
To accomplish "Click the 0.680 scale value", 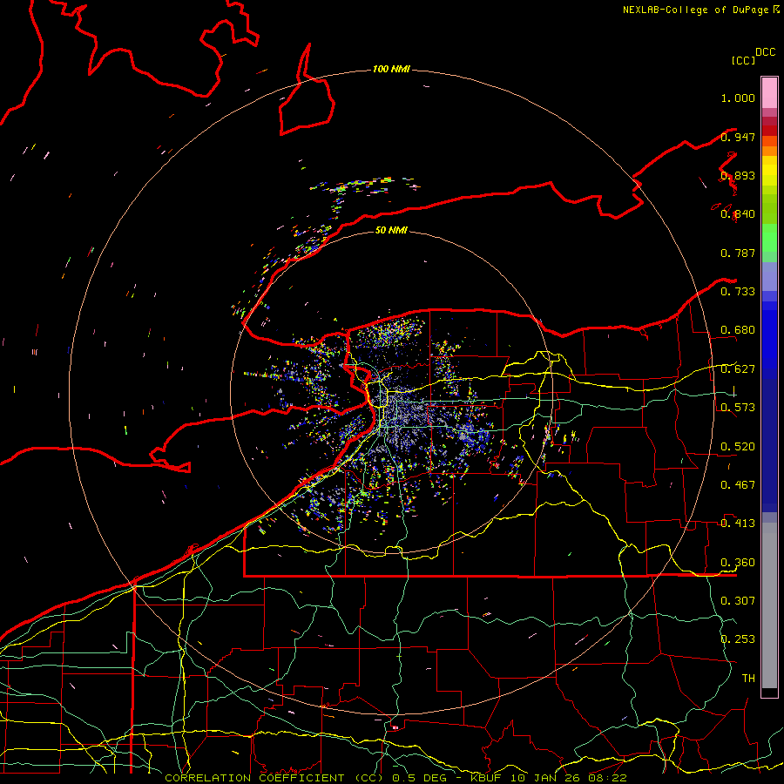I will pyautogui.click(x=738, y=330).
